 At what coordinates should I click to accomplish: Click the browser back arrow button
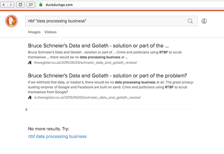4,5
